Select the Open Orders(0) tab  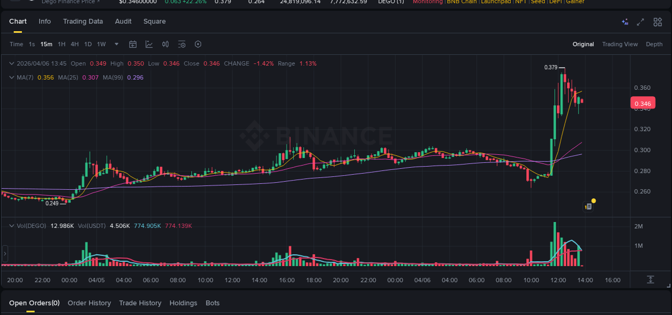(34, 303)
